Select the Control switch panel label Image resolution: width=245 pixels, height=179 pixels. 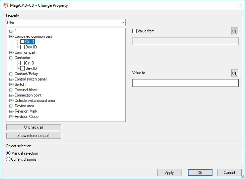click(x=30, y=79)
